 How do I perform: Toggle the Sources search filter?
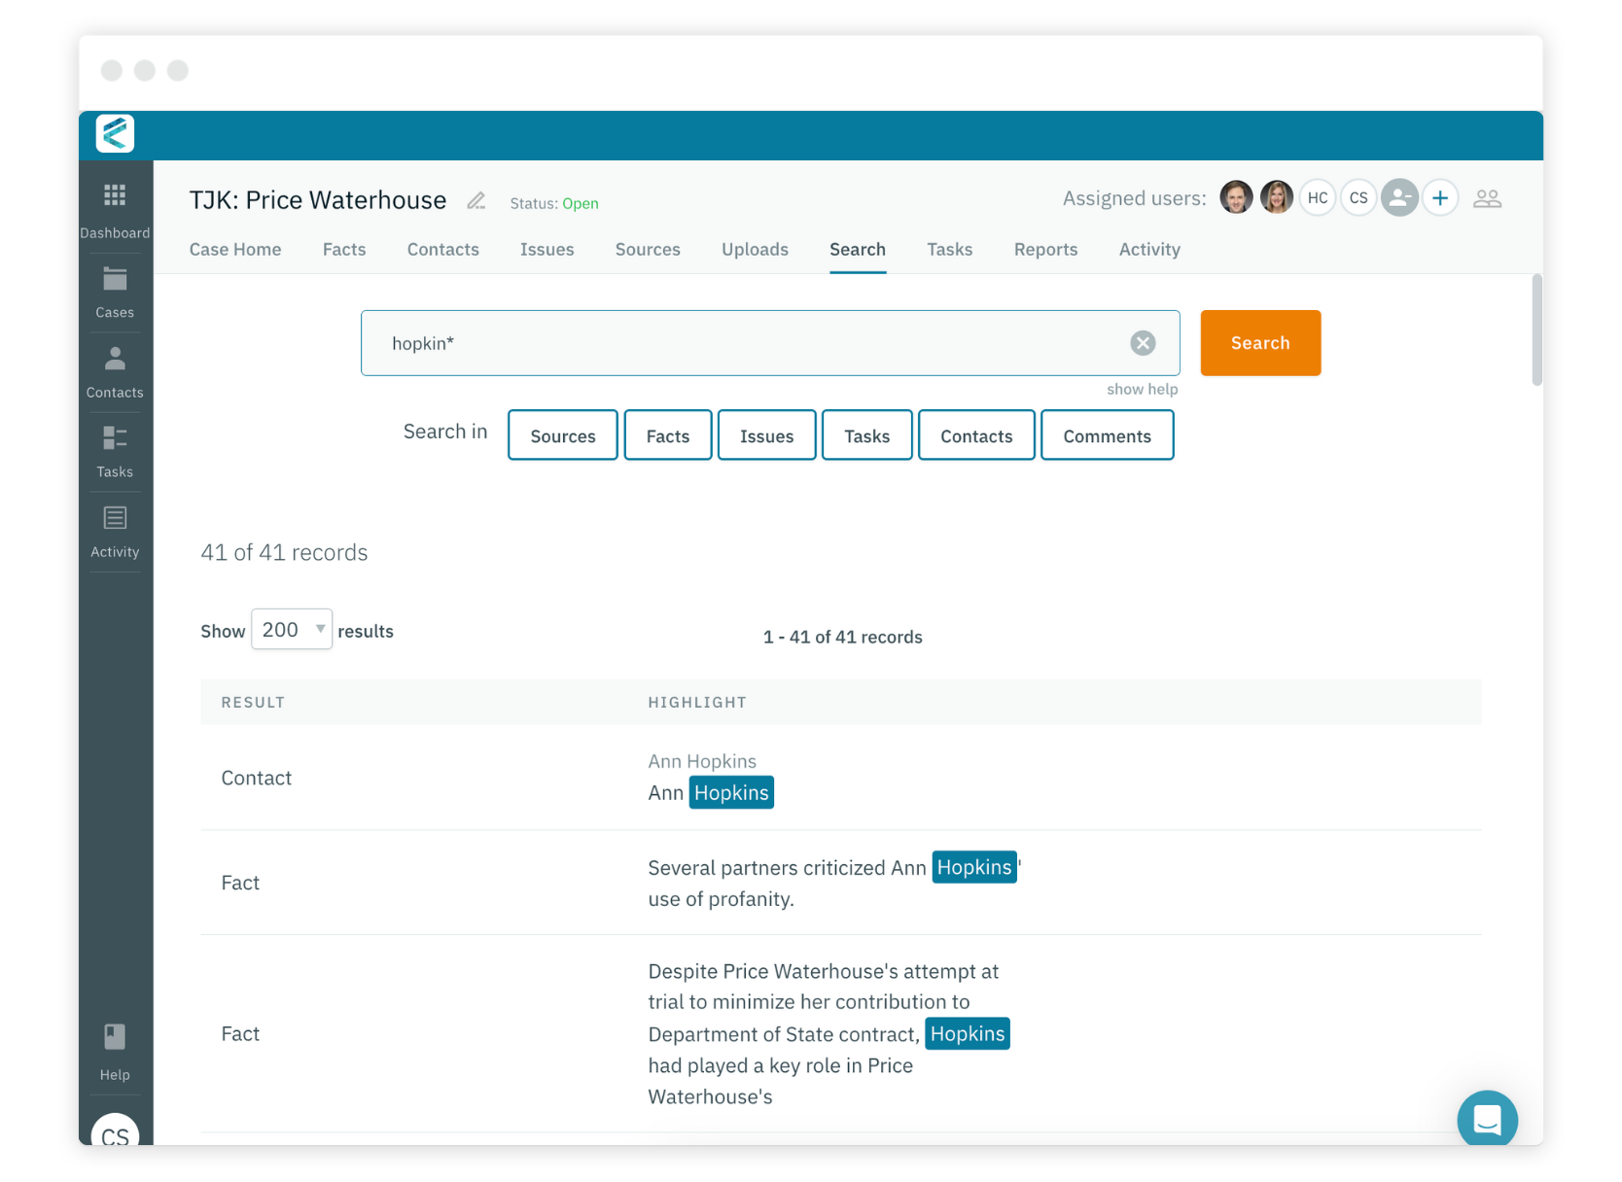pyautogui.click(x=562, y=435)
